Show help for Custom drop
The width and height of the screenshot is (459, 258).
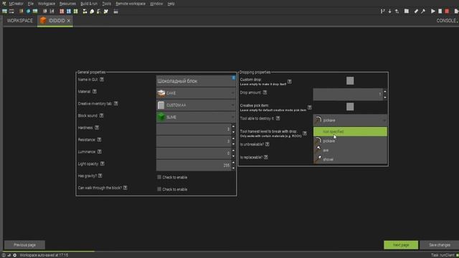(x=290, y=81)
